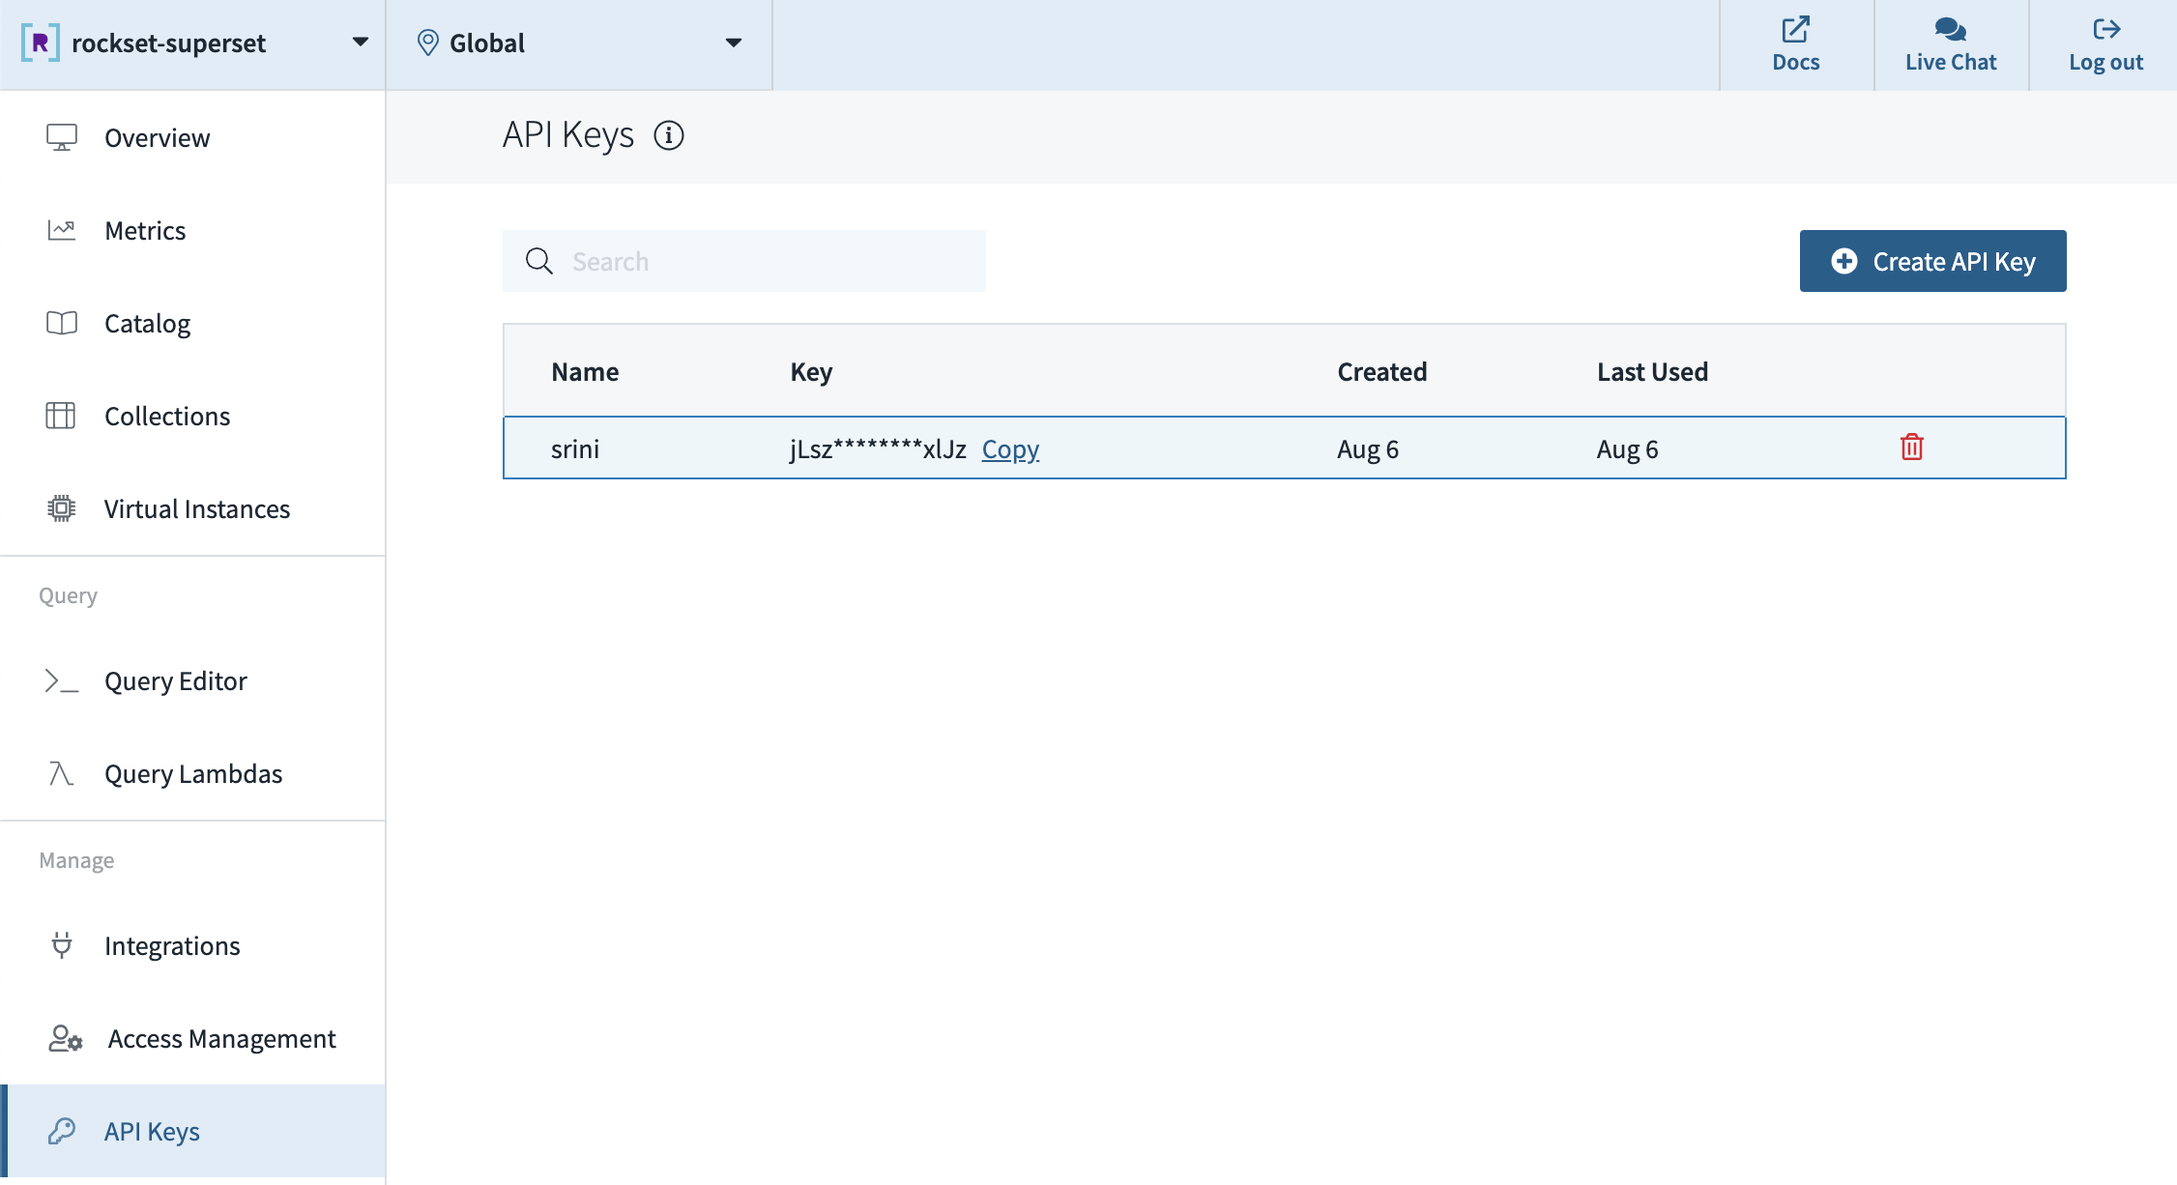Create a new API Key
The image size is (2177, 1185).
click(x=1931, y=261)
